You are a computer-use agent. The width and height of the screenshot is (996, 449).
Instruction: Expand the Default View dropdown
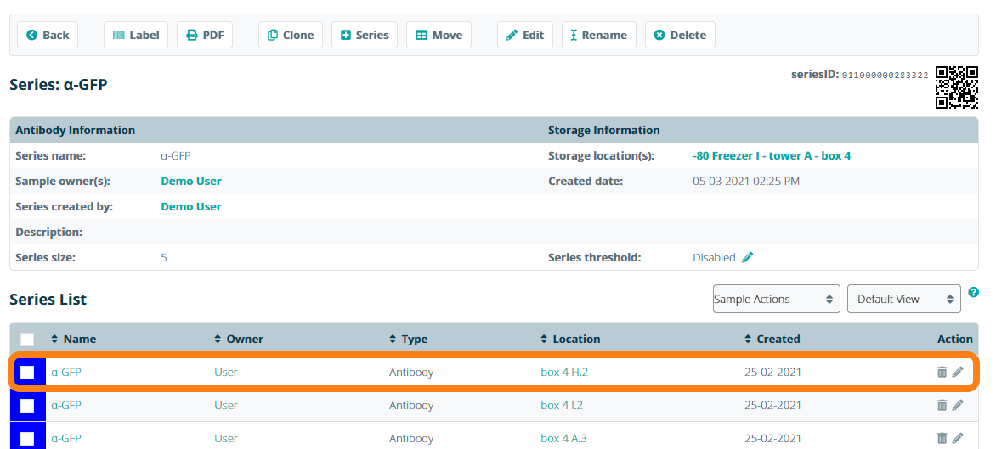(903, 299)
